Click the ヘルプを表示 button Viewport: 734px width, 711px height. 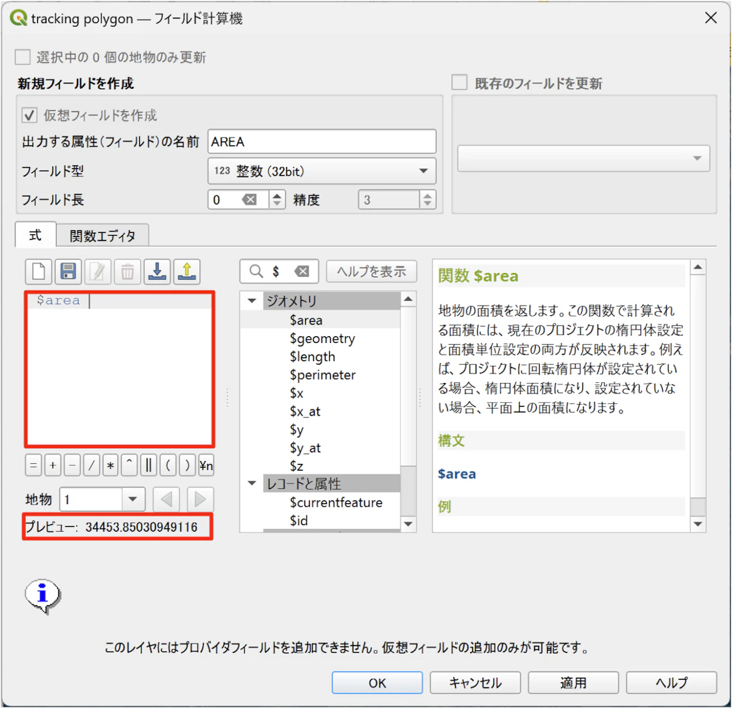pyautogui.click(x=371, y=271)
